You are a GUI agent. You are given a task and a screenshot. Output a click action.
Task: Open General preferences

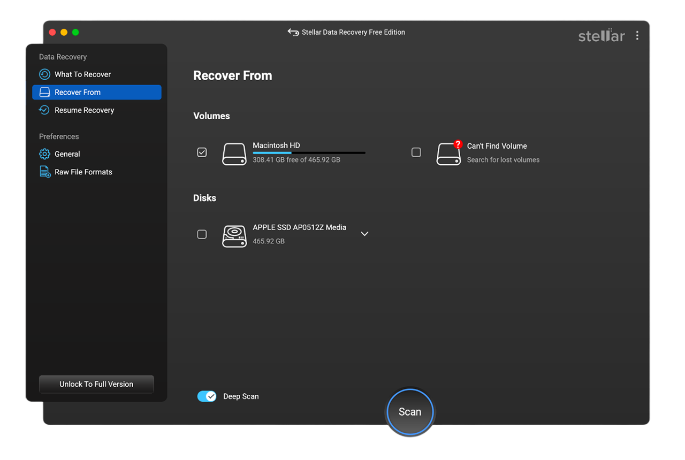[x=97, y=154]
